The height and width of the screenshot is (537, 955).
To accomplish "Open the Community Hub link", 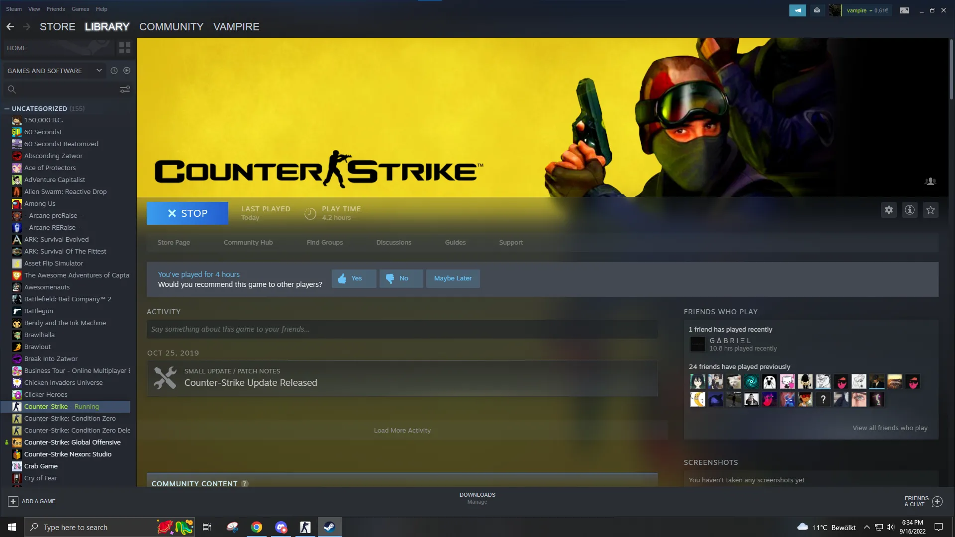I will [x=248, y=243].
